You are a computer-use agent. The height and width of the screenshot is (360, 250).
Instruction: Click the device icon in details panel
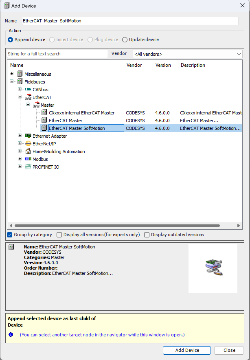click(x=11, y=247)
